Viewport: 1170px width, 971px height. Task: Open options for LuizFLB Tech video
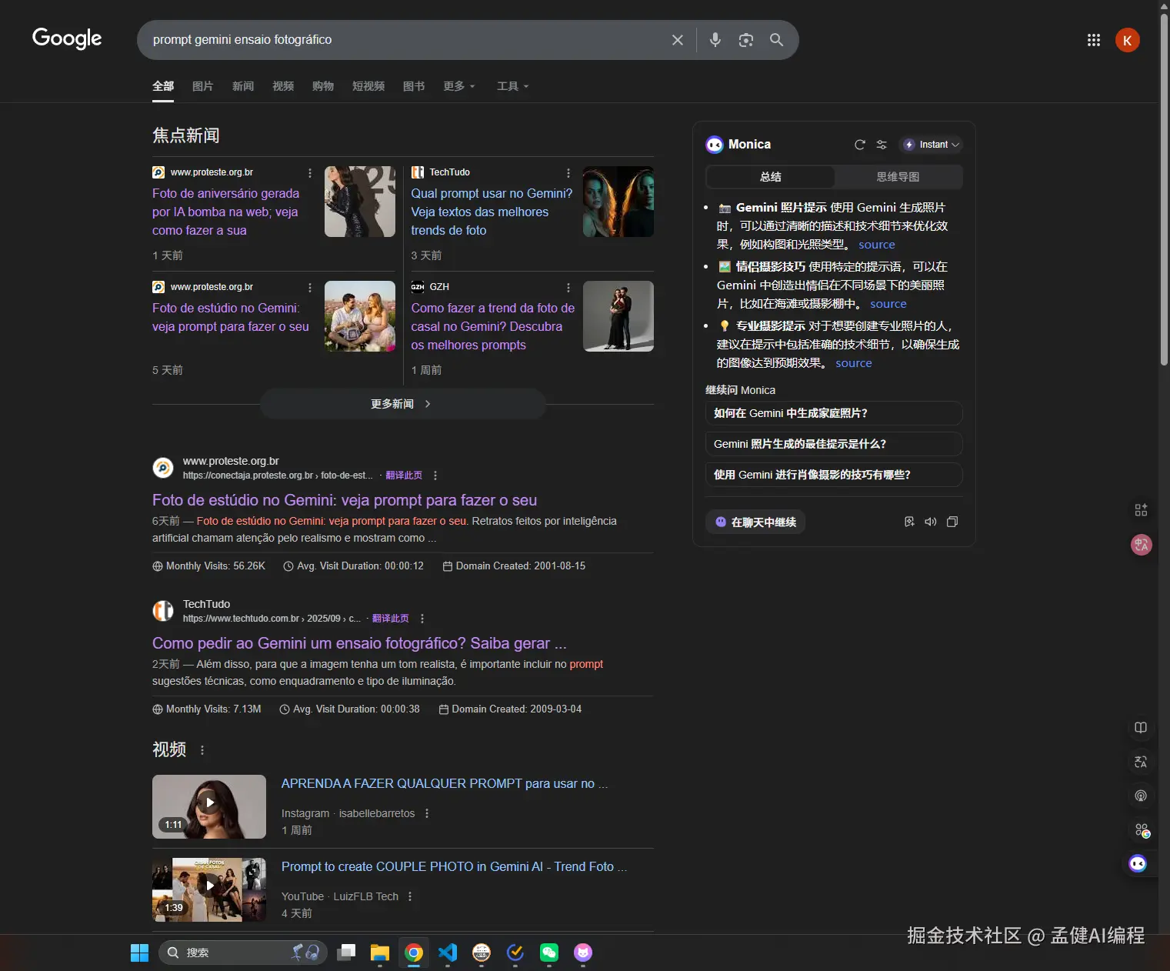pos(410,896)
